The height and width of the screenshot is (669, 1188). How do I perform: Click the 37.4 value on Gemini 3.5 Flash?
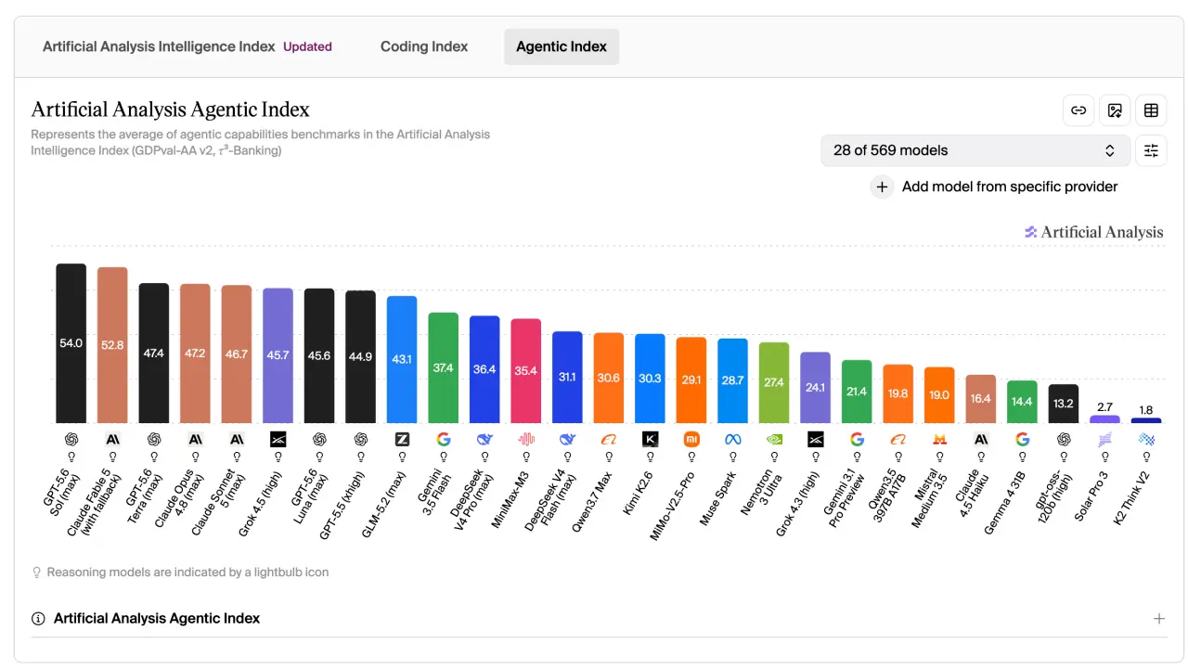click(x=444, y=368)
